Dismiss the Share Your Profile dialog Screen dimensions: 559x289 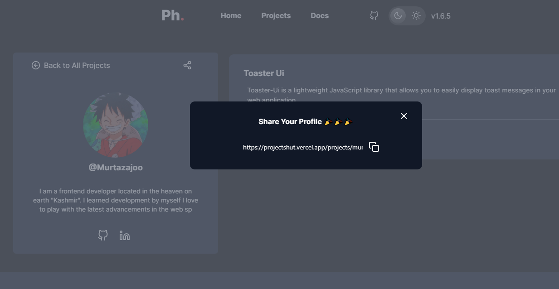(403, 116)
